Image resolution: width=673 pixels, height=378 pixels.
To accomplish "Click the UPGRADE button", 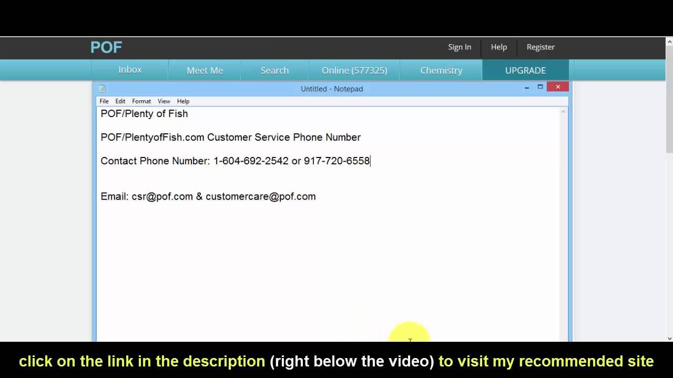I will point(525,70).
